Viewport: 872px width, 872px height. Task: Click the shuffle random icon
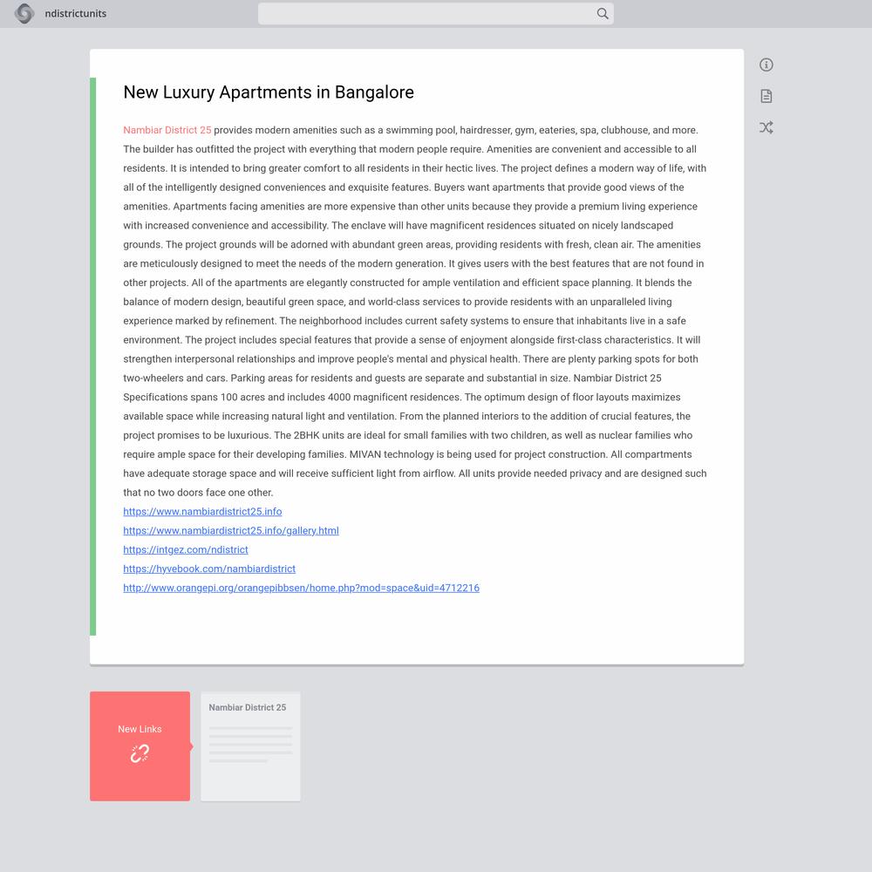[766, 127]
